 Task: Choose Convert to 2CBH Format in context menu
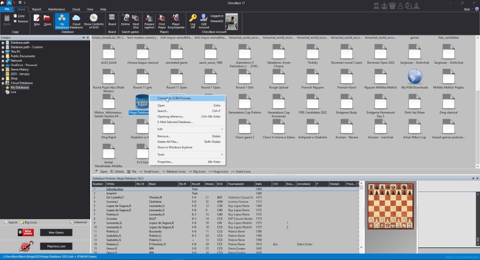pos(175,98)
